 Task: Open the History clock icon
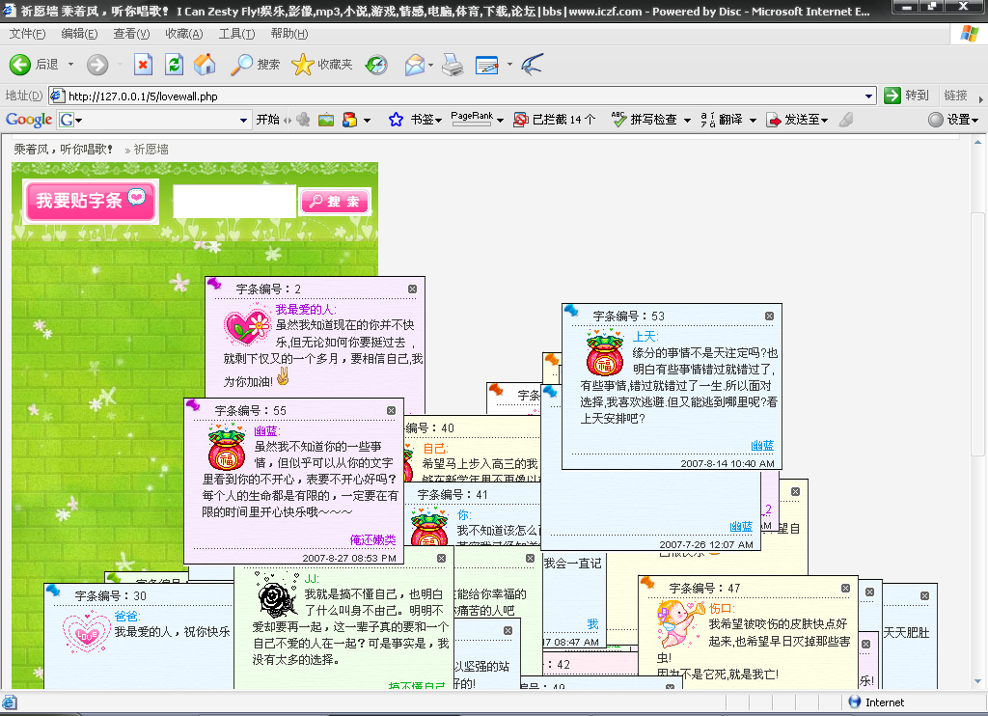tap(377, 65)
